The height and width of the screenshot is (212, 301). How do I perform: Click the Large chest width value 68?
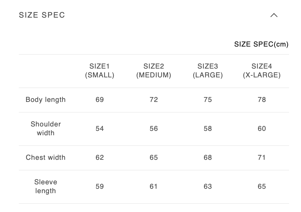(x=208, y=158)
